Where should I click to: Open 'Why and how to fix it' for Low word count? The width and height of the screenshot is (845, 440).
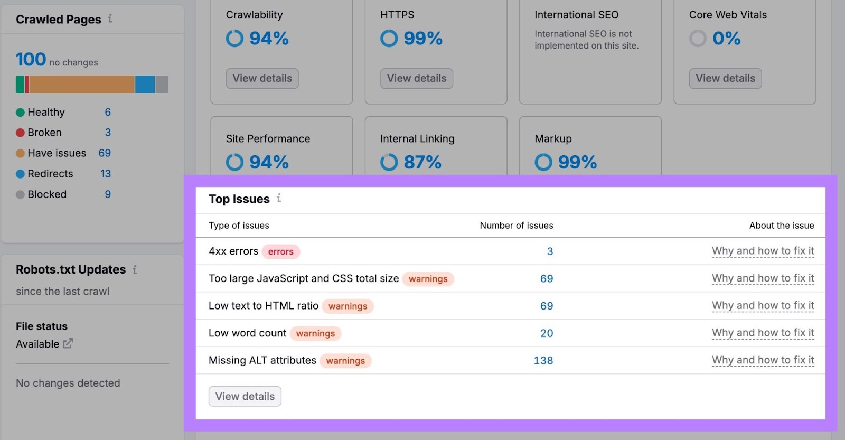[x=763, y=333]
